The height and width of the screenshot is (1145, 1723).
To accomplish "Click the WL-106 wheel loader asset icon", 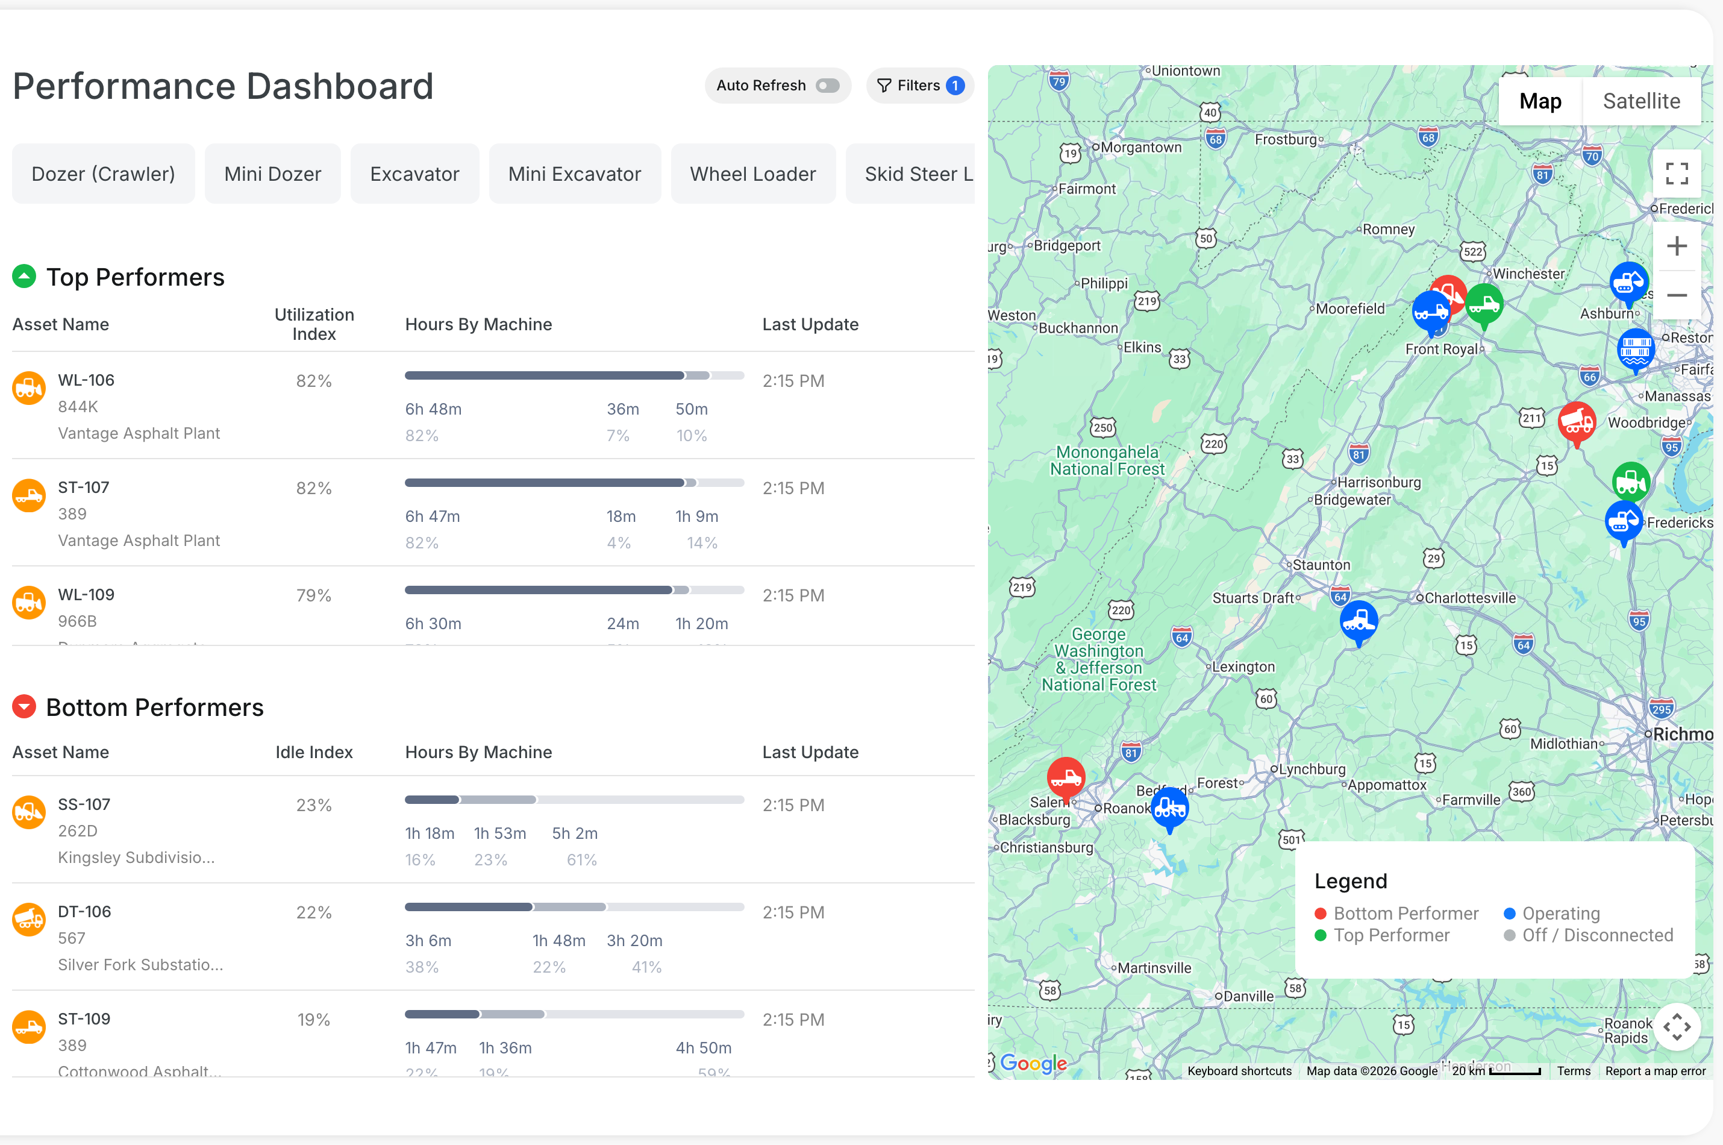I will pyautogui.click(x=29, y=387).
